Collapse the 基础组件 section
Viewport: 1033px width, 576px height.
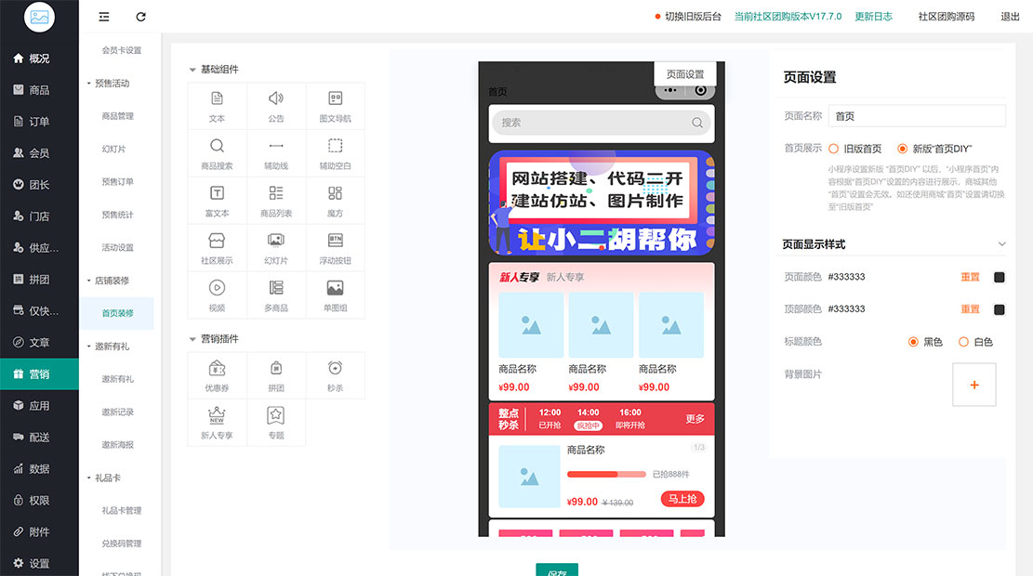pyautogui.click(x=192, y=70)
